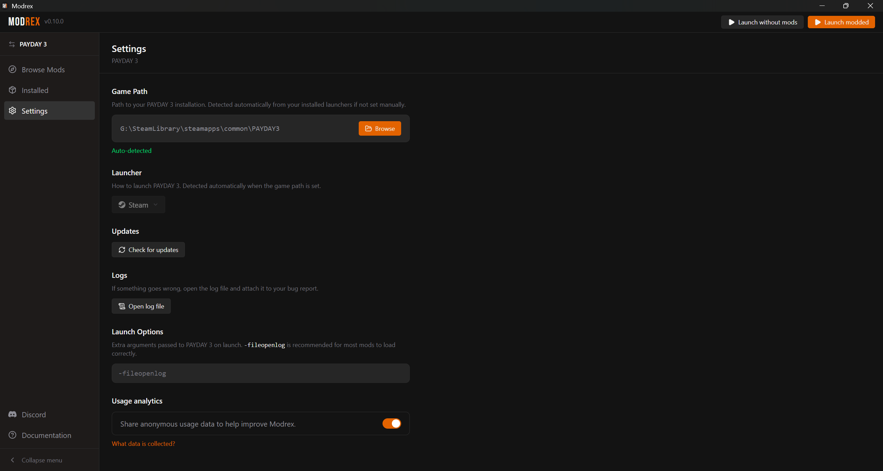This screenshot has height=471, width=883.
Task: Close the Modrex window
Action: pyautogui.click(x=870, y=6)
